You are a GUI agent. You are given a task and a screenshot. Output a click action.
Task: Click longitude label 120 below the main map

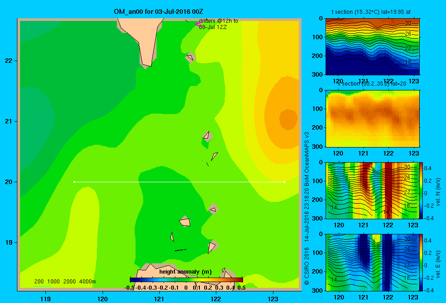[x=103, y=299]
